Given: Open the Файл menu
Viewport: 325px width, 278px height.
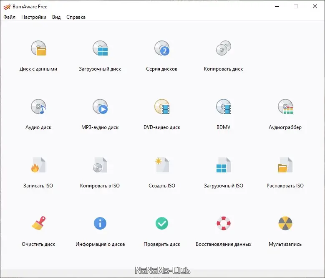Looking at the screenshot, I should tap(9, 17).
